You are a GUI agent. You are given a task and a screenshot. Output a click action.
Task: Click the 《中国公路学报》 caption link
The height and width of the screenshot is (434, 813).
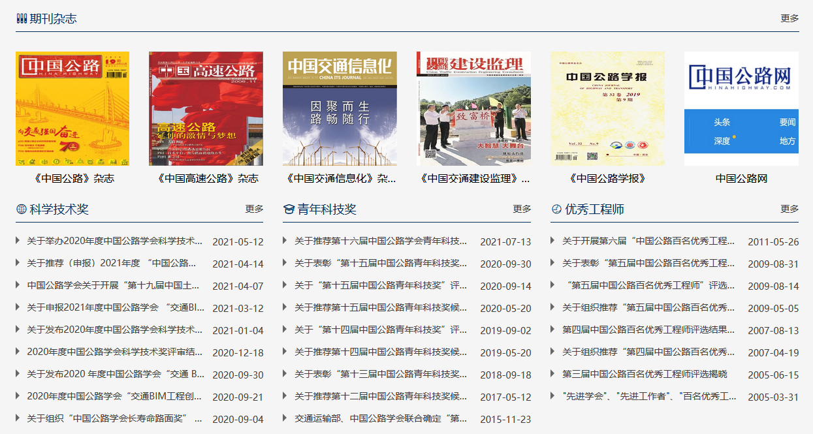click(607, 178)
